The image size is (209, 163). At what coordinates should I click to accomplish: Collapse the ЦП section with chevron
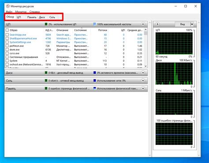[x=143, y=24]
